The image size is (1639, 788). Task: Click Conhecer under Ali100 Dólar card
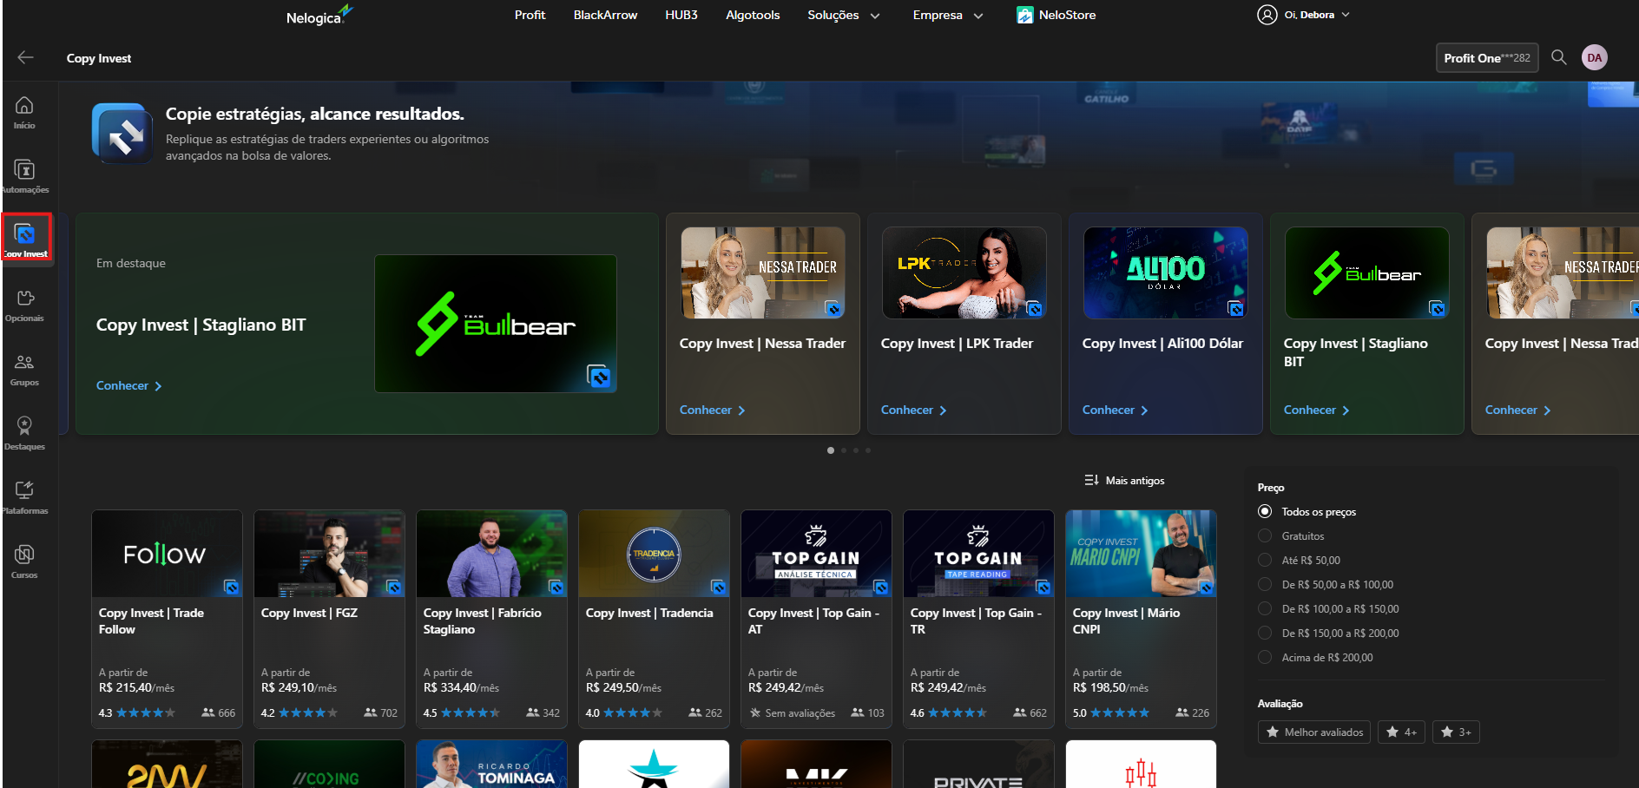click(x=1115, y=410)
